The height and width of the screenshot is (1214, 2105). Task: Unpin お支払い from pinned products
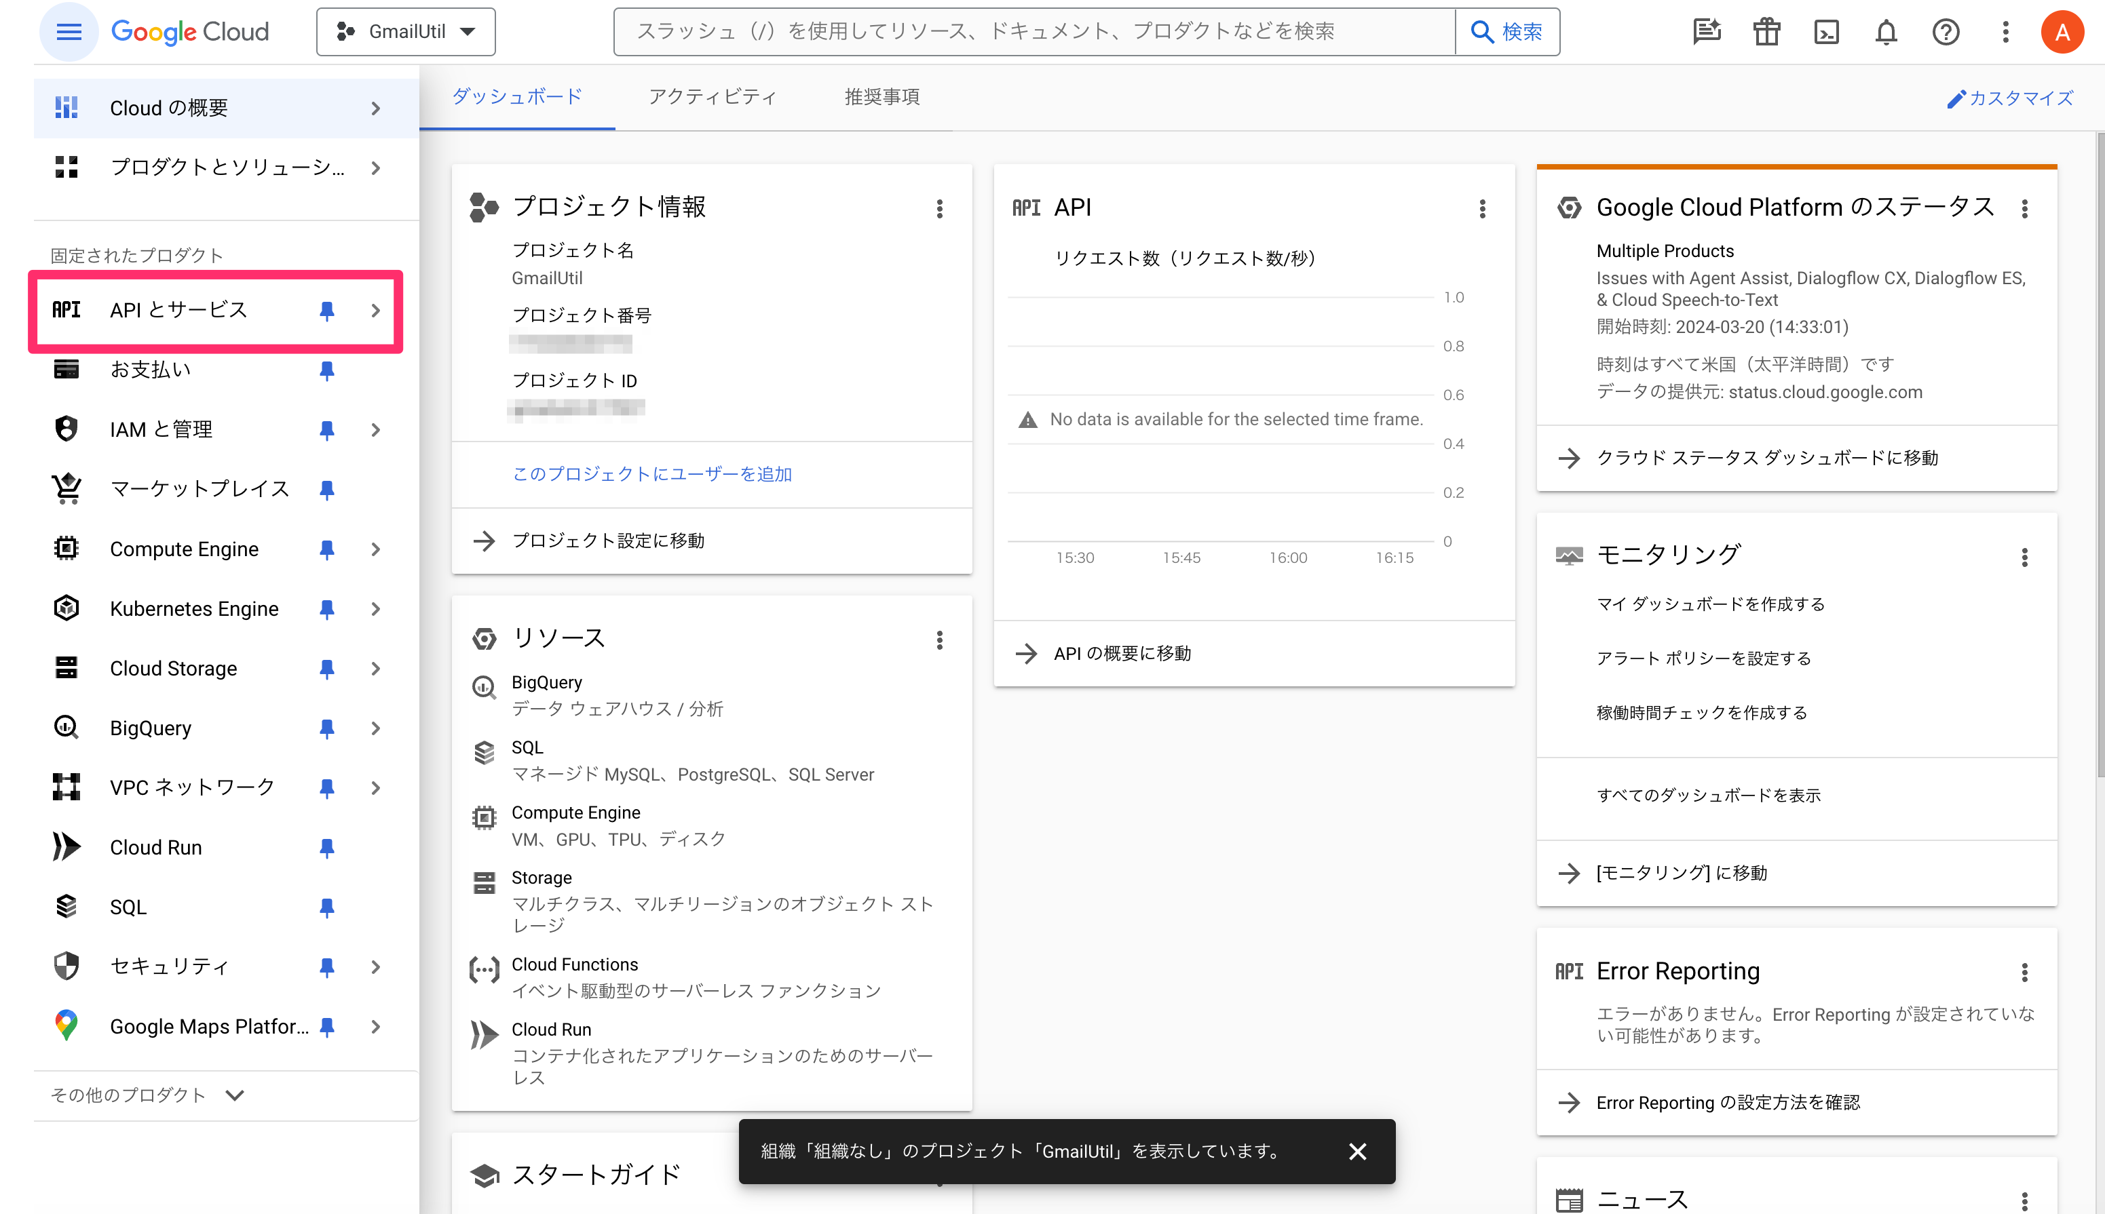click(x=327, y=370)
